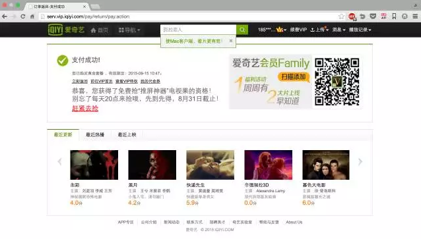Image resolution: width=421 pixels, height=239 pixels.
Task: Click the browser back arrow
Action: point(5,16)
